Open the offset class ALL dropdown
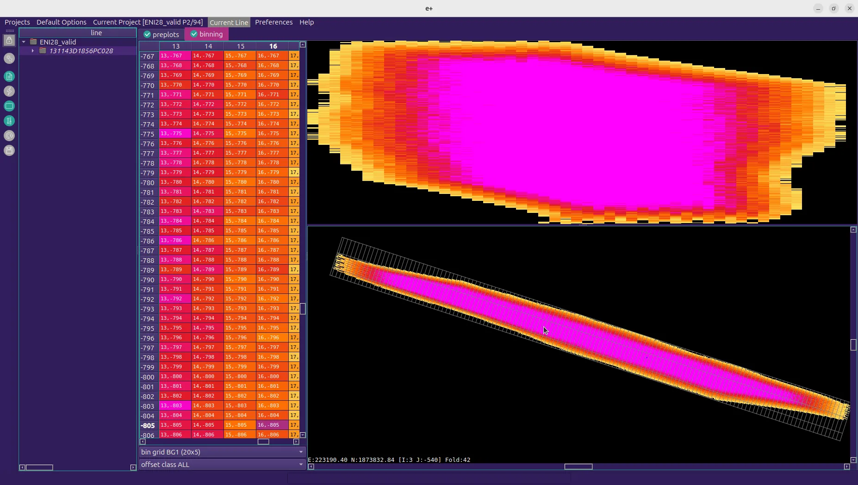 222,465
